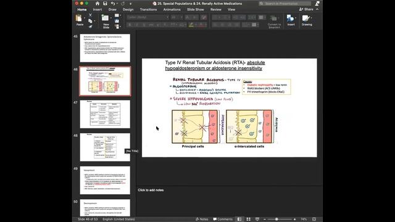Screen dimensions: 395x222
Task: Switch to the Home ribbon tab
Action: tap(82, 10)
